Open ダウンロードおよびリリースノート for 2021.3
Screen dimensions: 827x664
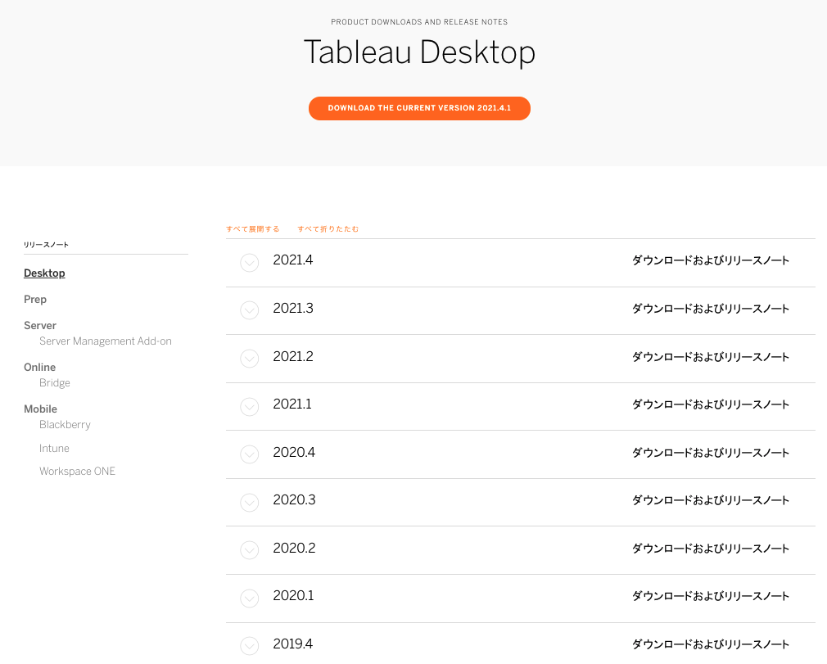(x=711, y=309)
